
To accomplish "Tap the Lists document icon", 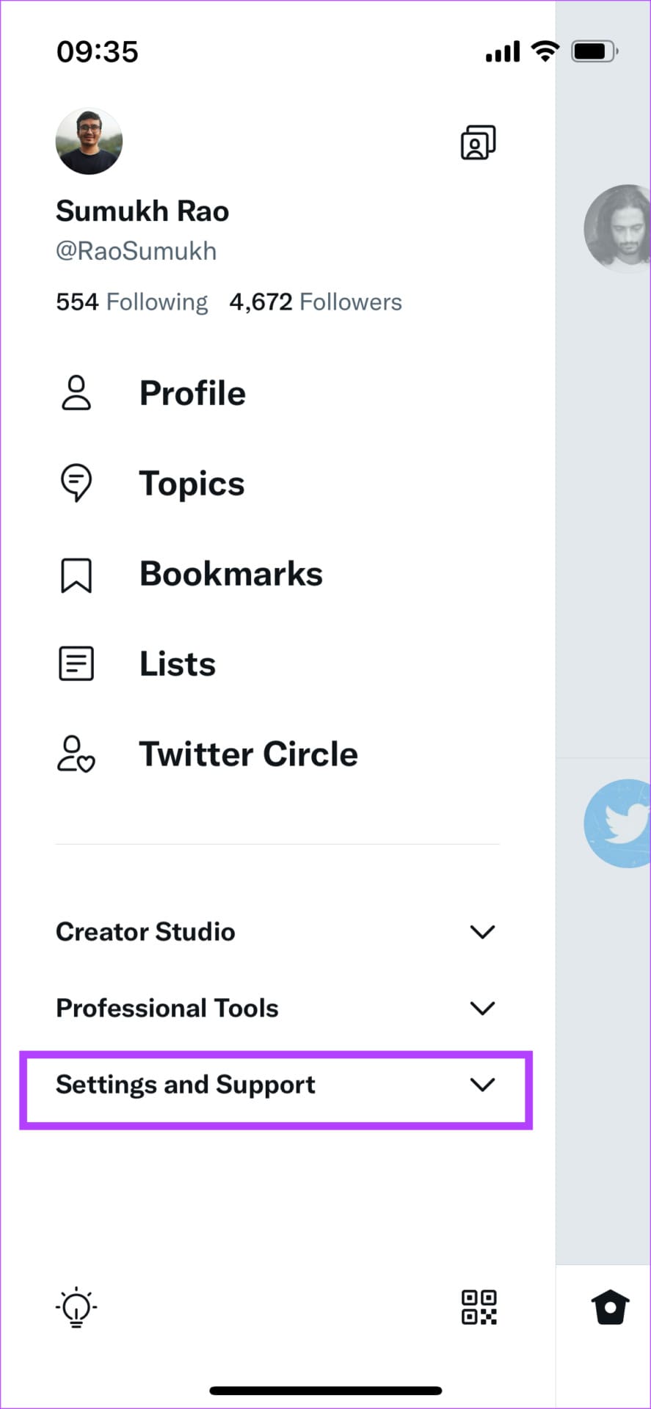I will point(76,663).
